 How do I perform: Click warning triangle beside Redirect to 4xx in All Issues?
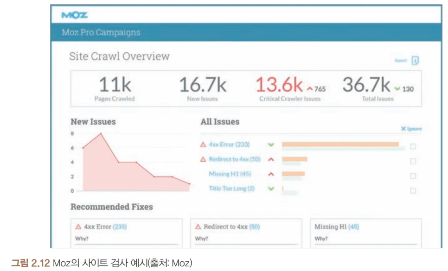click(203, 159)
